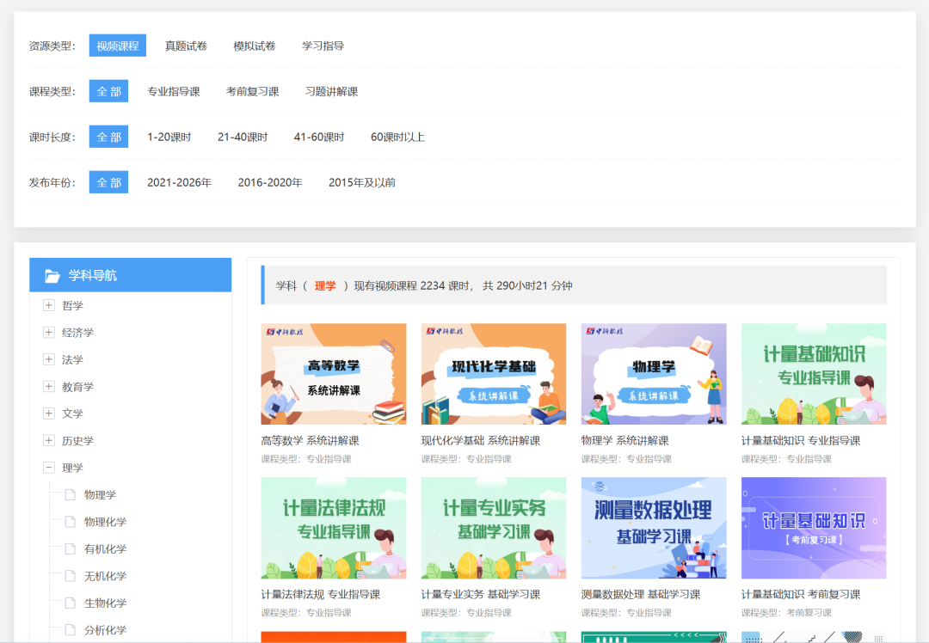
Task: Open the green 计量基础知识 专业指导课 thumbnail
Action: [814, 374]
